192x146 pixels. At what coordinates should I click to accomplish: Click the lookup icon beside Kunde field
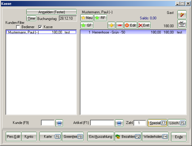click(x=59, y=123)
